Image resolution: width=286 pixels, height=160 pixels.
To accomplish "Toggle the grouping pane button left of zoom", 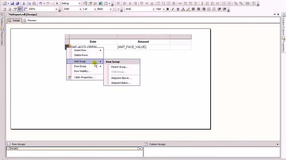I will 25,9.
